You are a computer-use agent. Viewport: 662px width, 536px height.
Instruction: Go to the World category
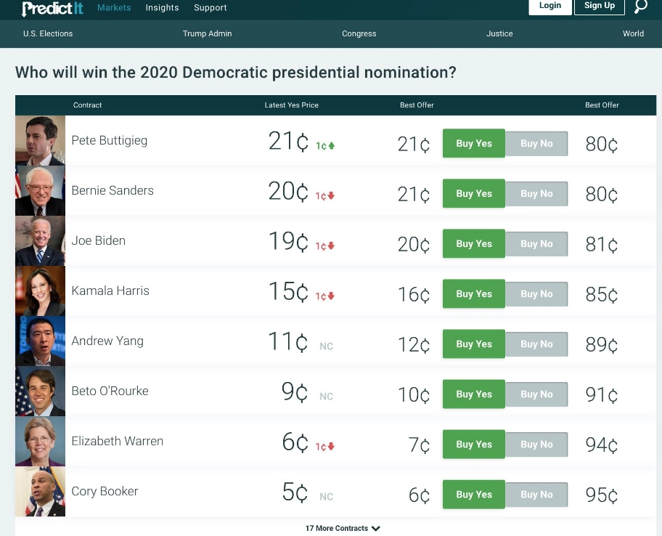click(633, 33)
